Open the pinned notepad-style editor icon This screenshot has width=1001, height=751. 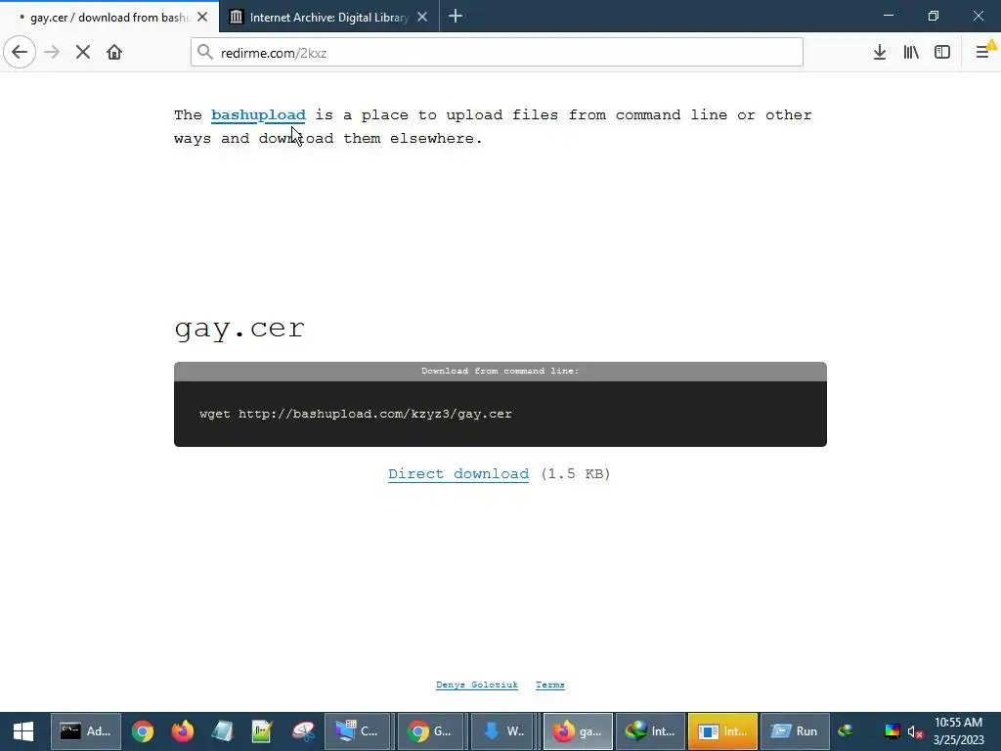click(x=262, y=731)
